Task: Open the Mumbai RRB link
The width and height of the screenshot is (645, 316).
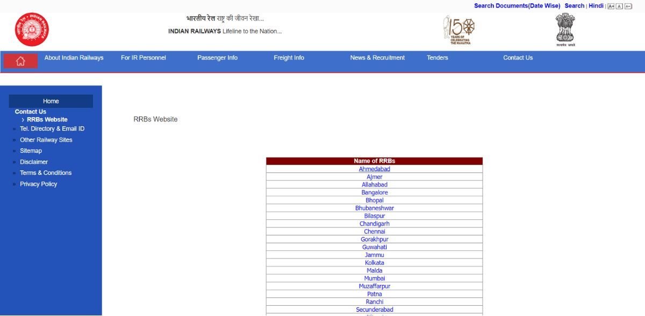Action: [x=375, y=278]
